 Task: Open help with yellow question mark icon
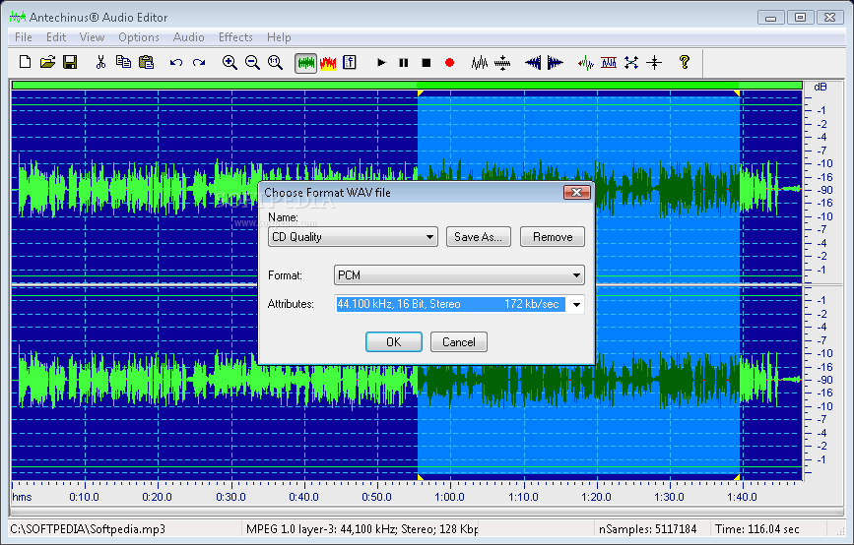pyautogui.click(x=685, y=62)
